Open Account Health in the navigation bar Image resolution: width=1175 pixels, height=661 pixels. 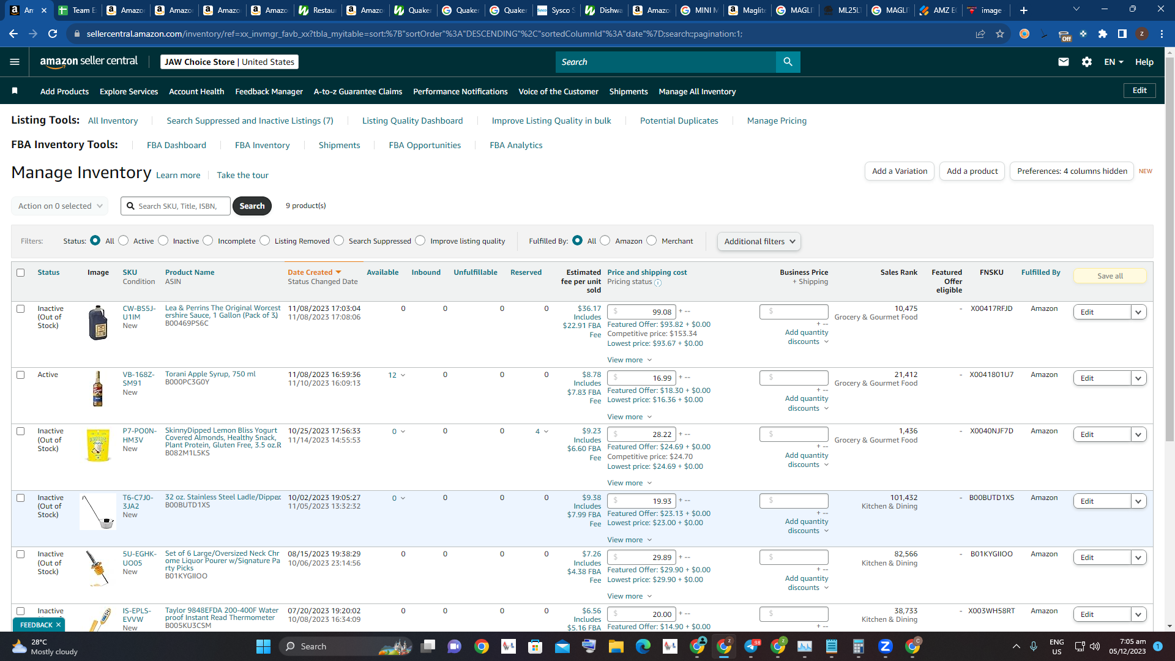pyautogui.click(x=196, y=91)
